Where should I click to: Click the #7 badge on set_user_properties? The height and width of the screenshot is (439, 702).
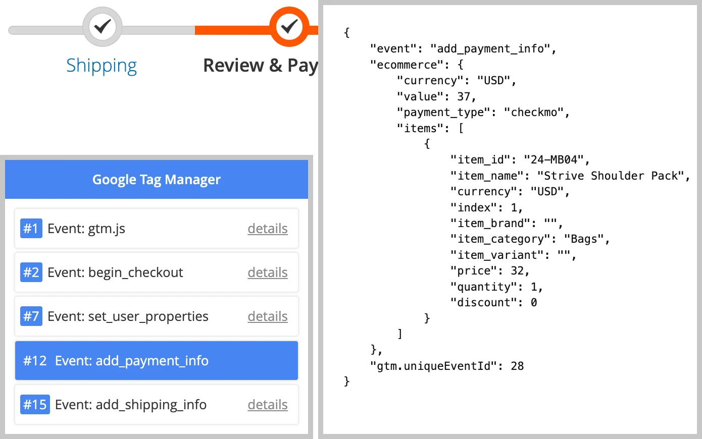[31, 316]
